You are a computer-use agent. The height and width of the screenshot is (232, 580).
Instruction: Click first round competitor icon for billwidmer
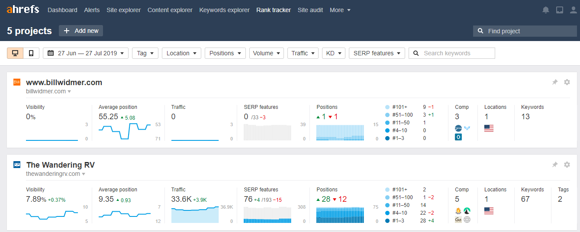[x=458, y=128]
